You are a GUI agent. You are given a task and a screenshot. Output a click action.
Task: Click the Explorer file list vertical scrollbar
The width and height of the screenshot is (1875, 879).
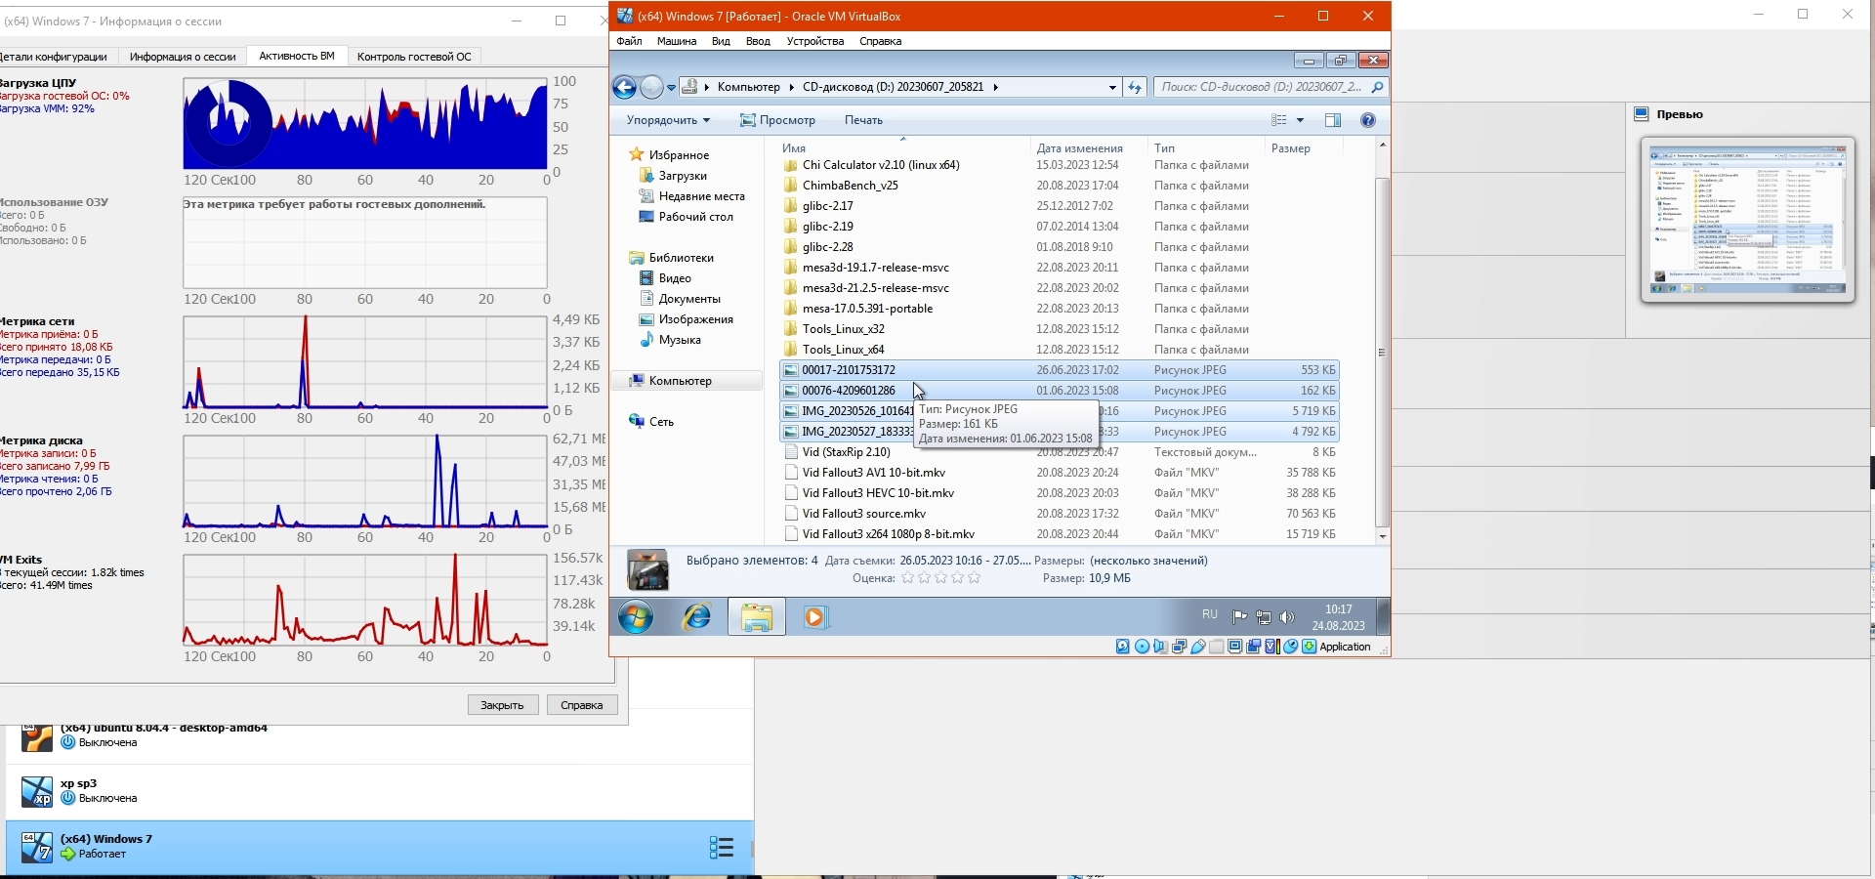pos(1382,352)
